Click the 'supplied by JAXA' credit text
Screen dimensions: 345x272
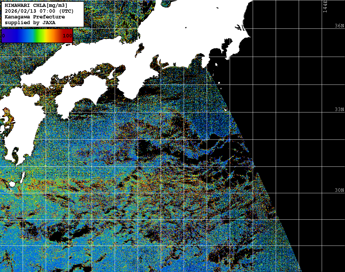click(x=30, y=22)
